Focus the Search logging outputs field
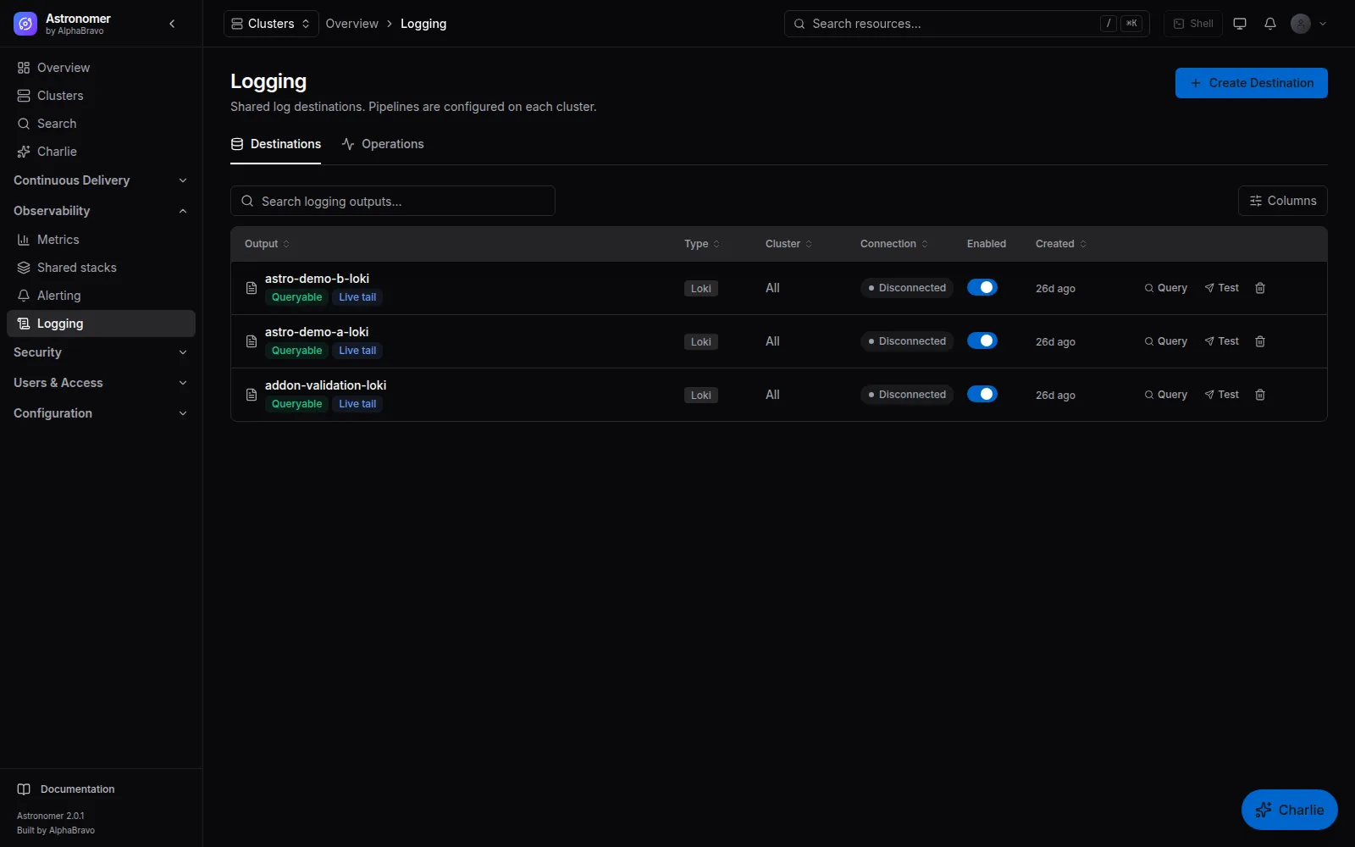The height and width of the screenshot is (847, 1355). pos(393,201)
